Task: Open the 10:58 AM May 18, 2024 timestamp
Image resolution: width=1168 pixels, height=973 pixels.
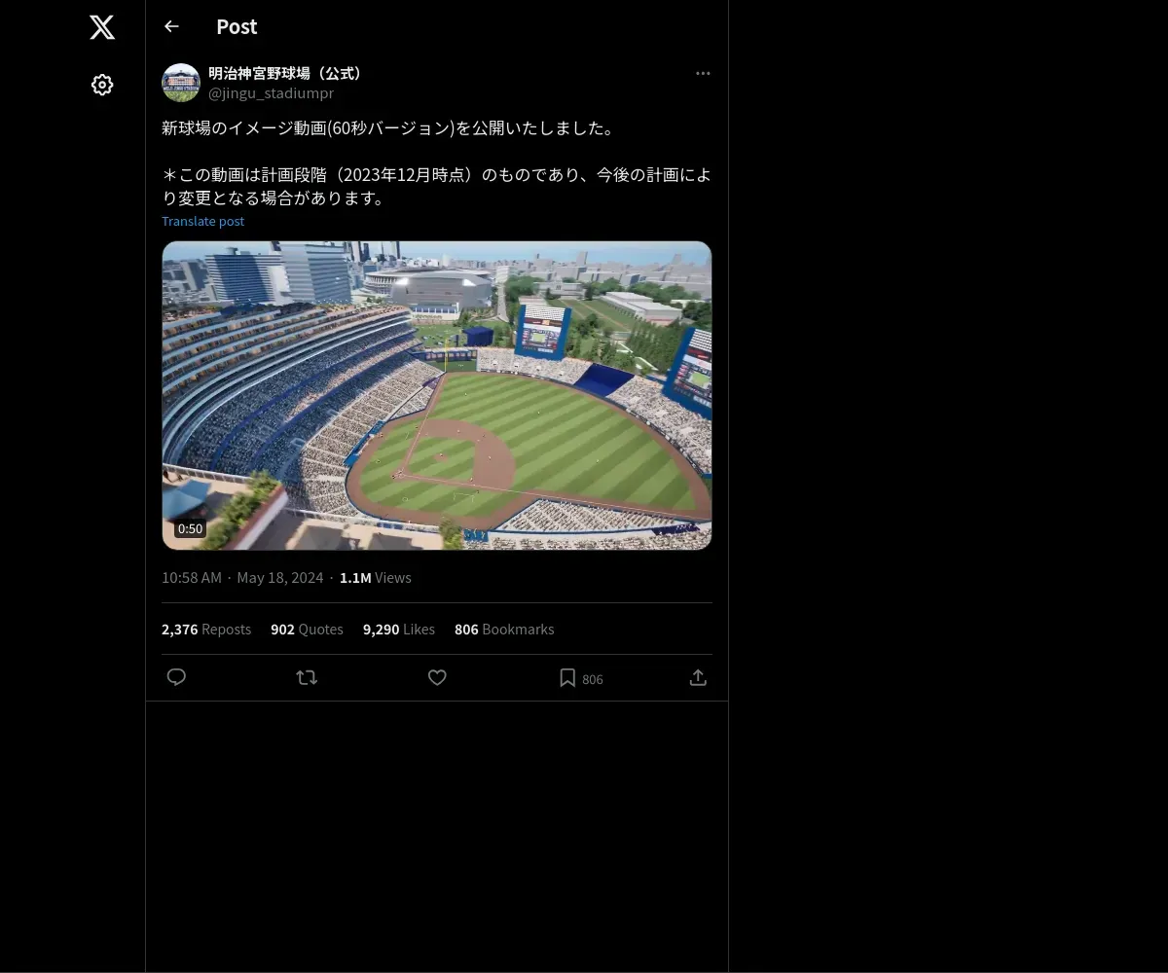Action: click(x=242, y=577)
